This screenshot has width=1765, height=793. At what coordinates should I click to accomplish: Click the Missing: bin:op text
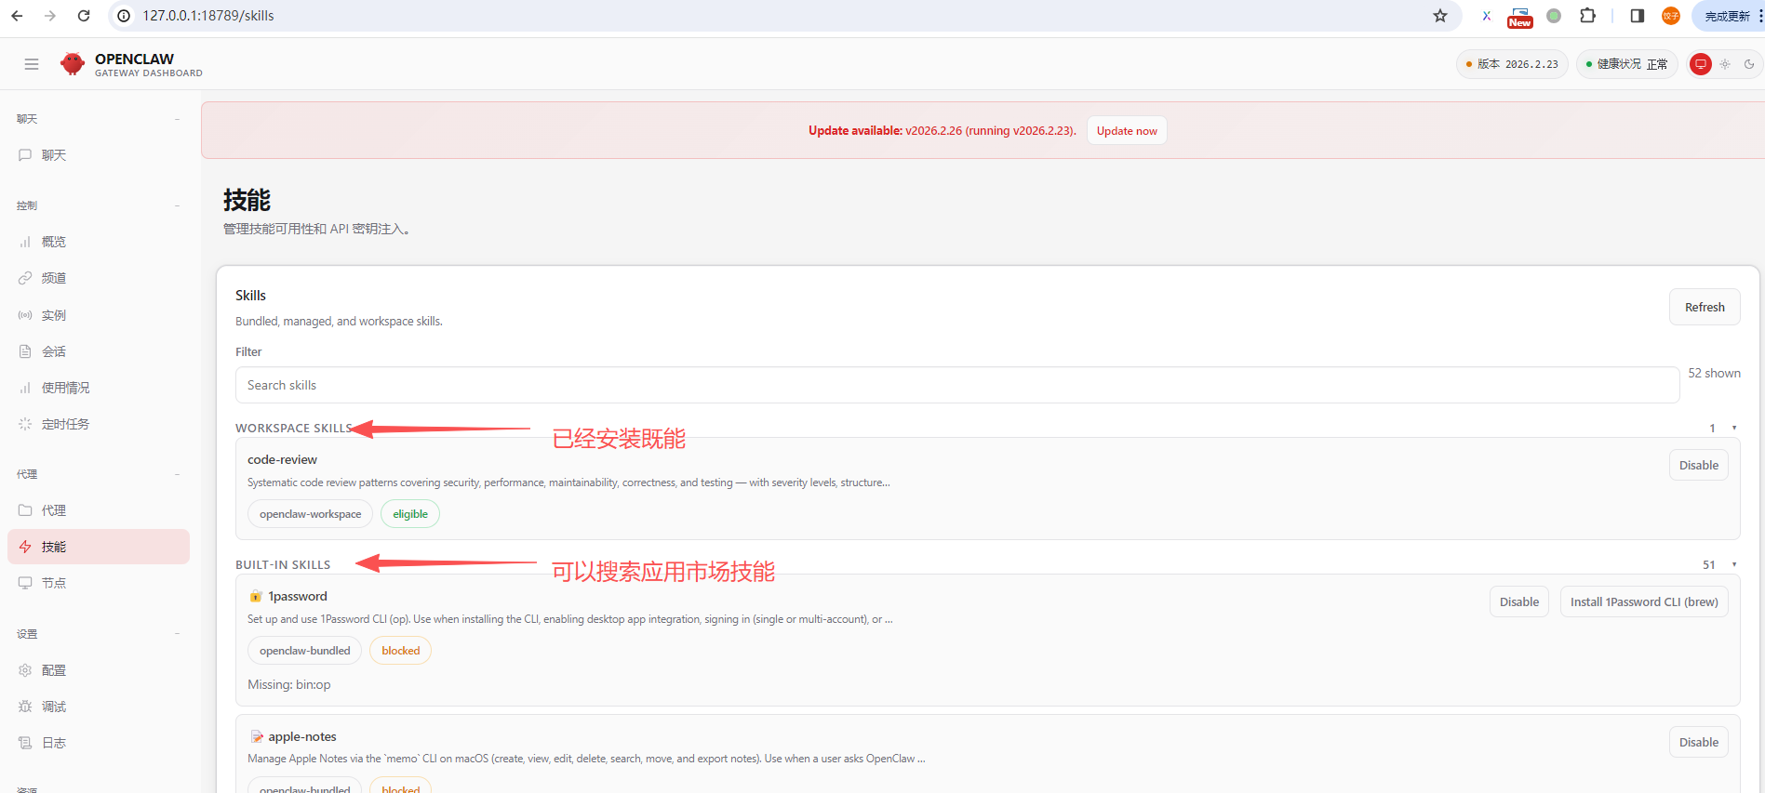(289, 684)
